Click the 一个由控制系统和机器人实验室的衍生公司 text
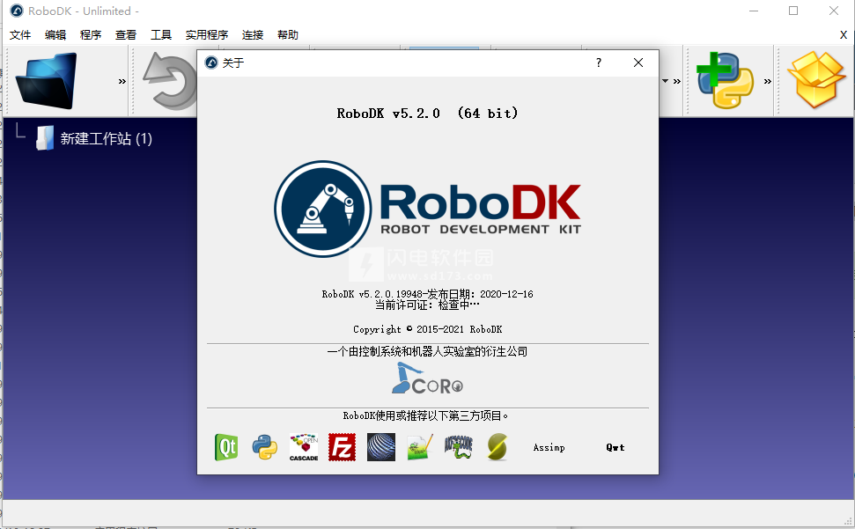Image resolution: width=855 pixels, height=529 pixels. tap(428, 351)
